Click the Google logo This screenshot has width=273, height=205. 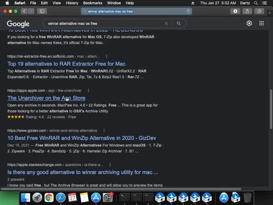coord(18,24)
